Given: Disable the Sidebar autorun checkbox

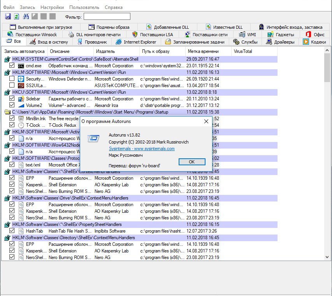Looking at the screenshot, I should pyautogui.click(x=12, y=98).
